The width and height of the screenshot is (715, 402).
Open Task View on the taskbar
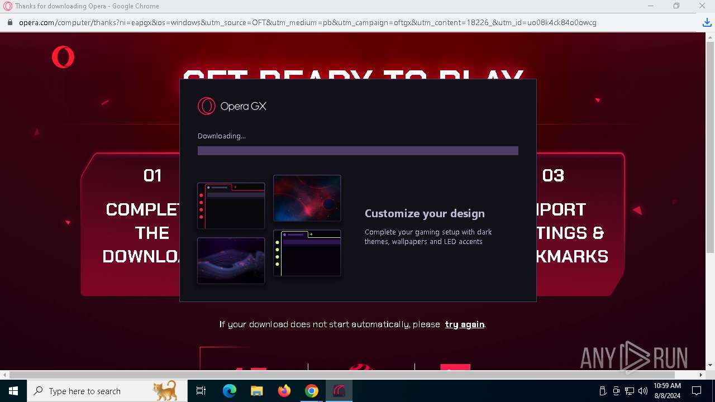[201, 391]
